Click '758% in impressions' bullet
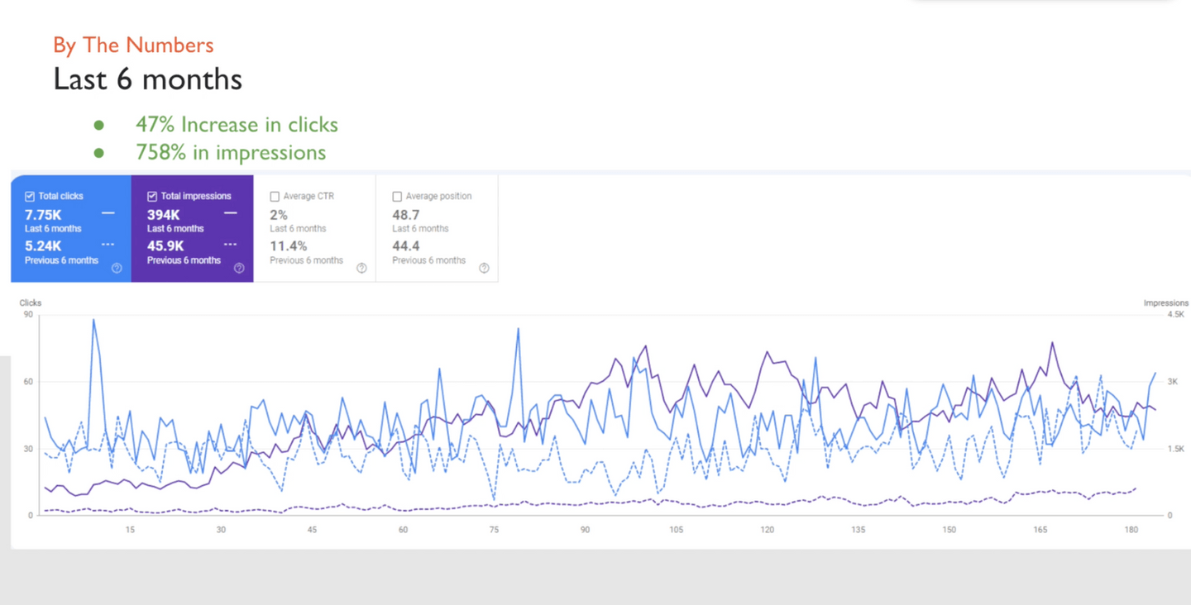 pos(231,153)
